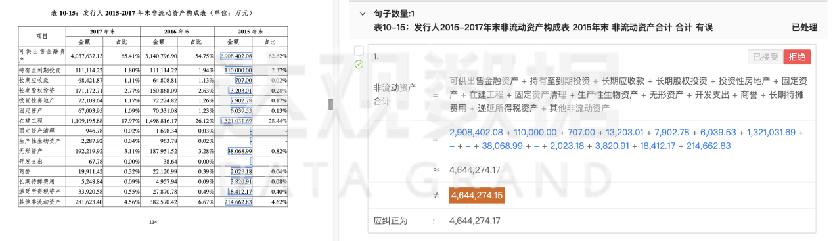This screenshot has width=833, height=241.
Task: Click highlighted table cell 2,908,402.08
Action: coord(237,56)
